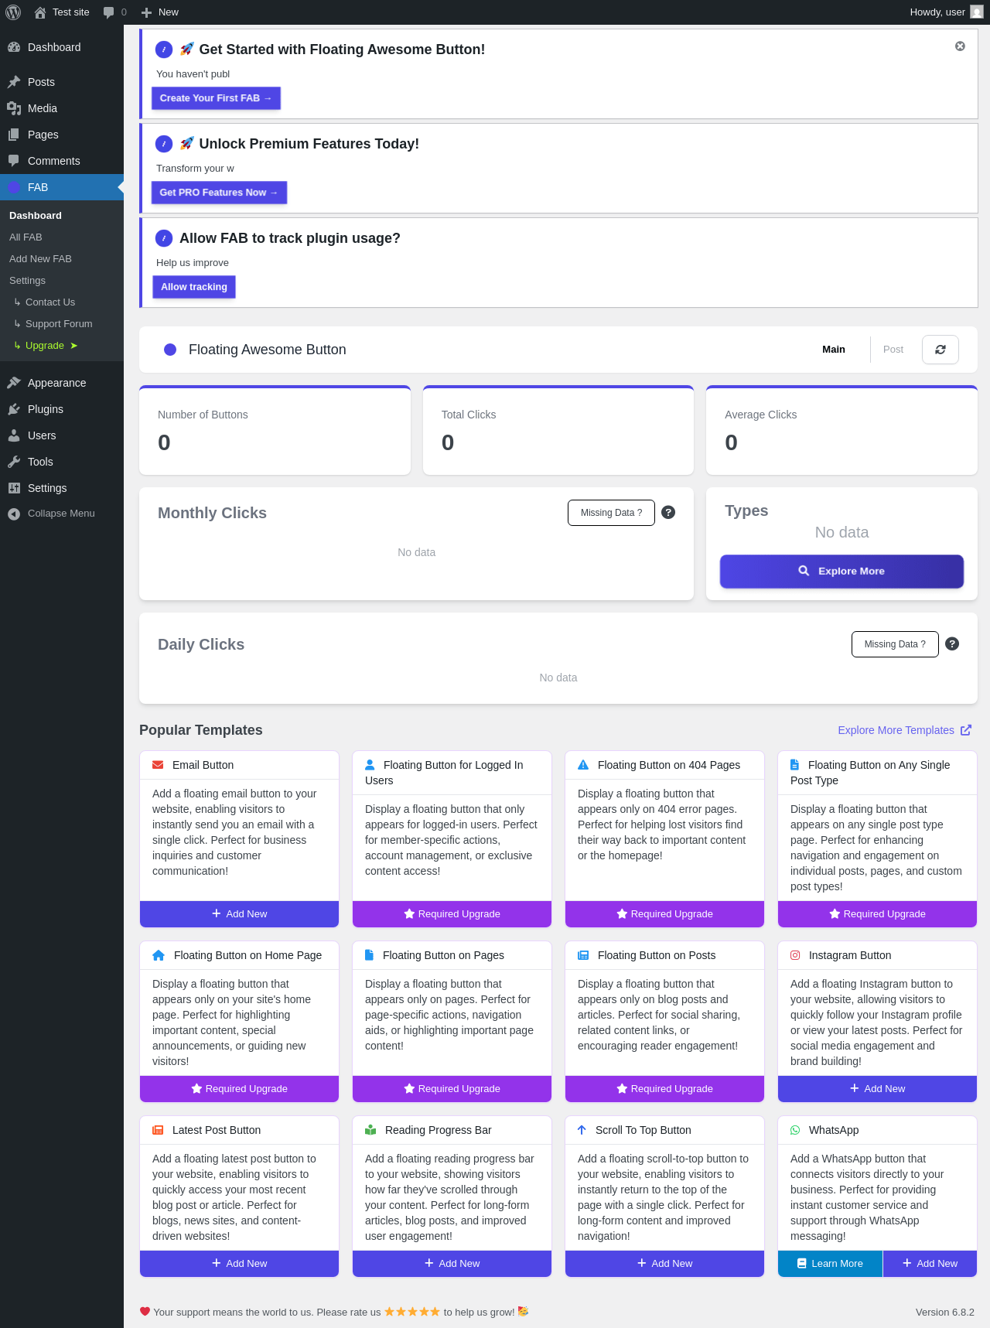Click help icon in Daily Clicks
990x1328 pixels.
pyautogui.click(x=952, y=644)
